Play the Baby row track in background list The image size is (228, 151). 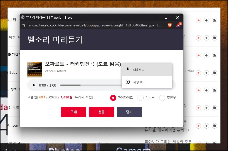tap(198, 73)
